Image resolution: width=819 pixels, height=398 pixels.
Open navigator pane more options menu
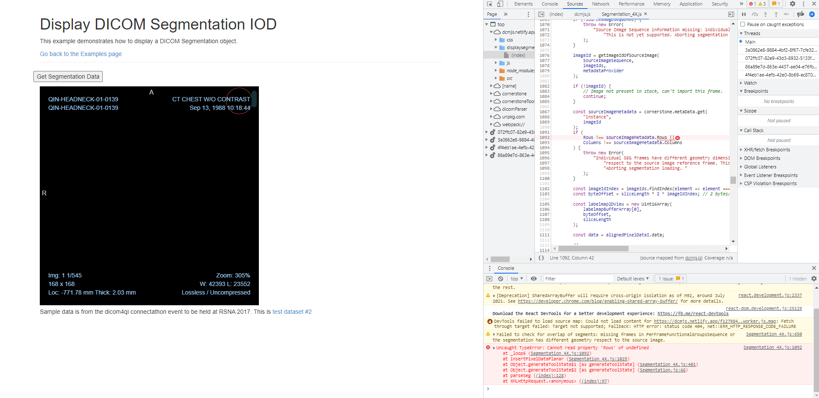(528, 14)
